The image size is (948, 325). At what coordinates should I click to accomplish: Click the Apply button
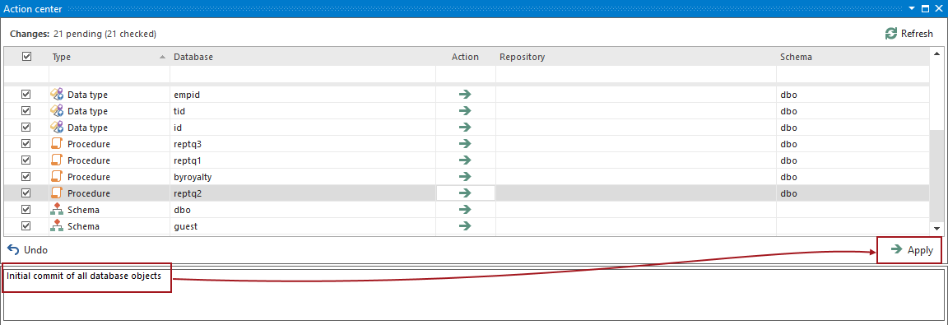point(913,250)
